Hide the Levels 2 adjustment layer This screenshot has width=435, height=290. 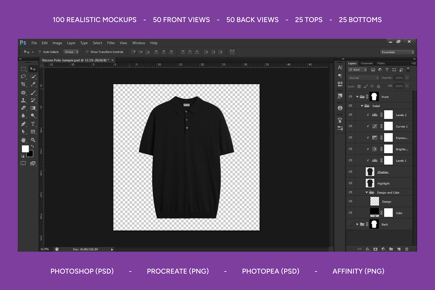350,115
